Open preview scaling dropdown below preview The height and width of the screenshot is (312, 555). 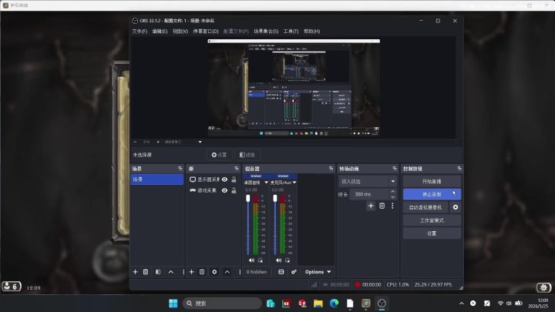click(x=200, y=142)
